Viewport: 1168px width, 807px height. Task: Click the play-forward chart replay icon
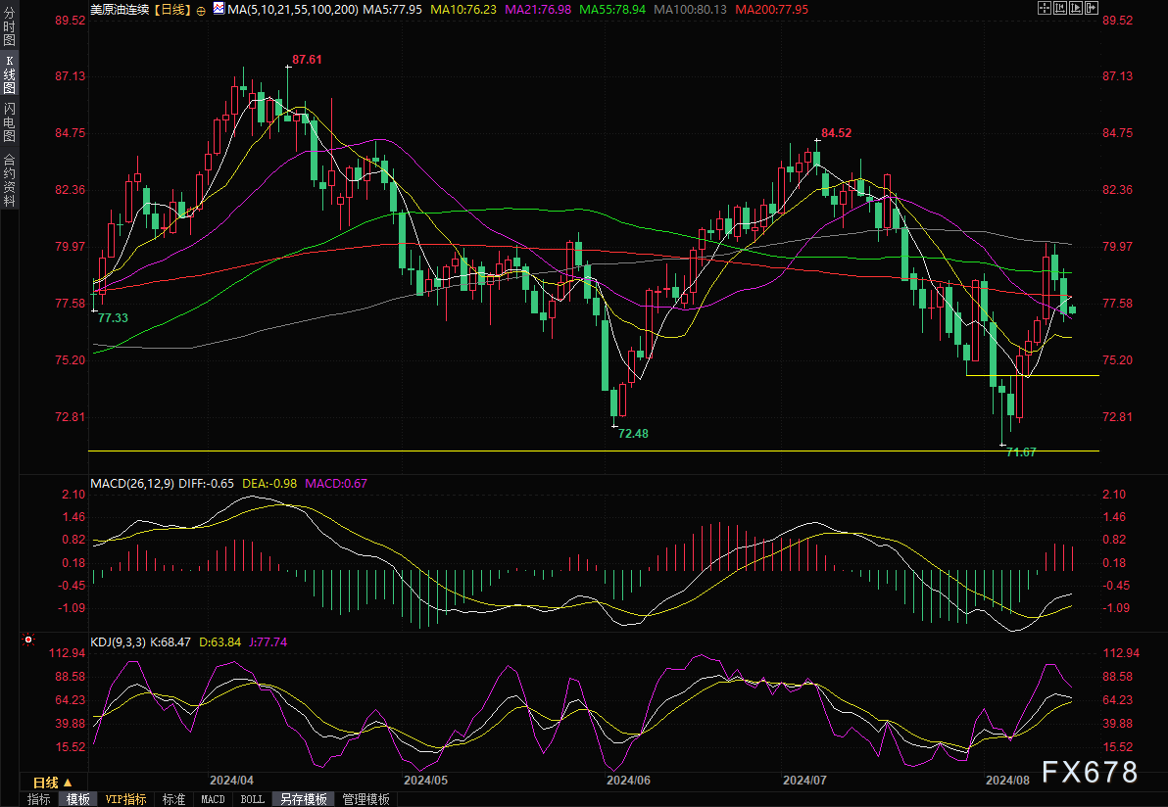tap(1076, 9)
